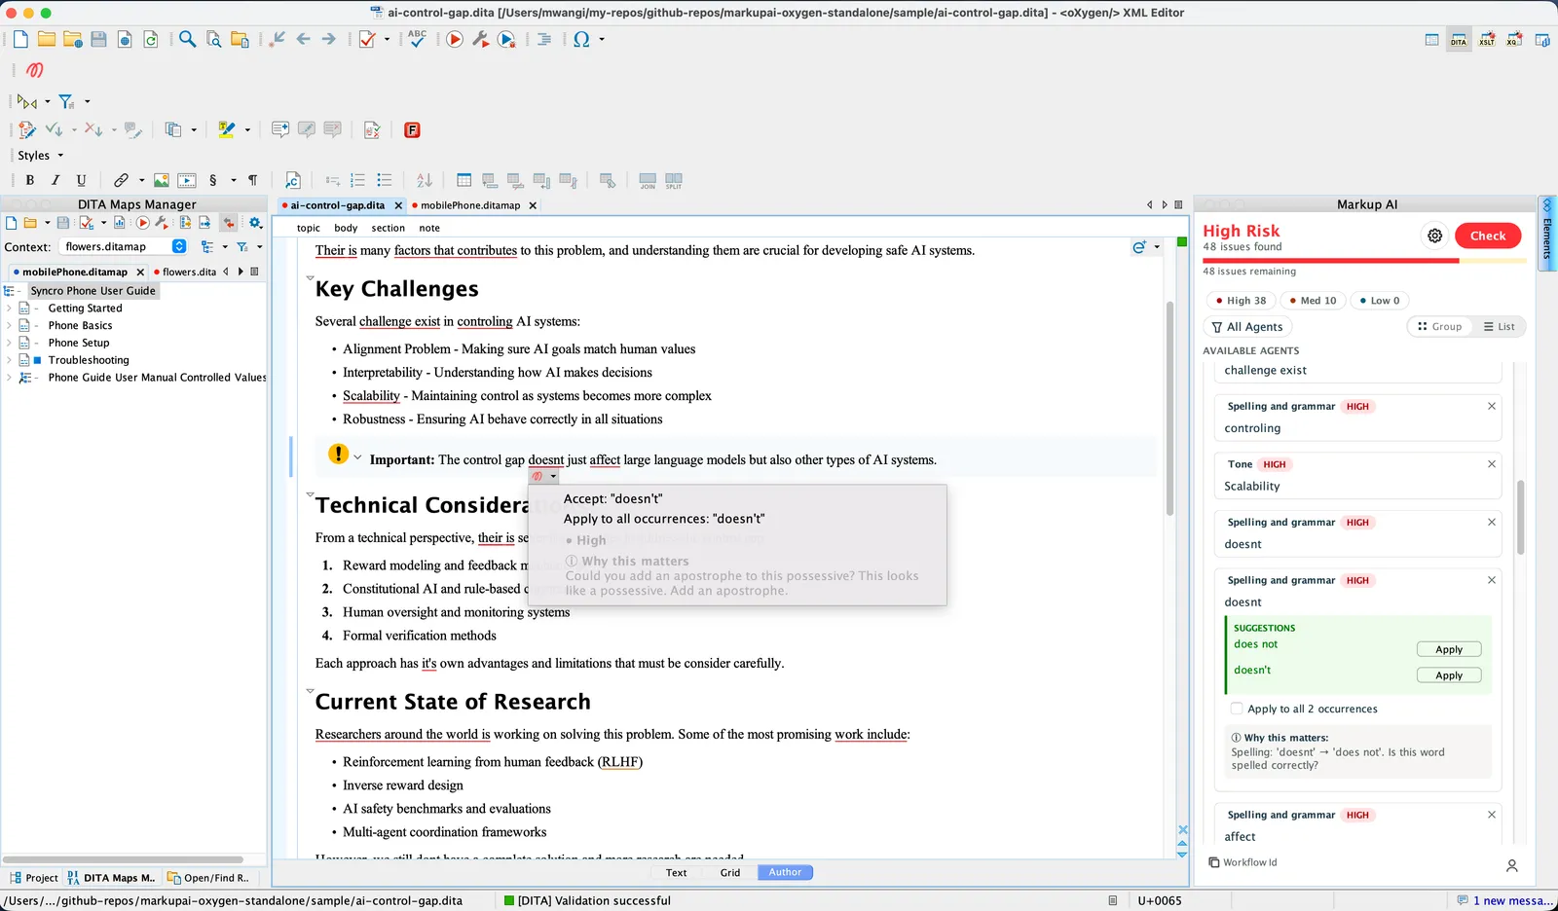Click DITA Maps Manager horizontal scrollbar

(x=124, y=859)
